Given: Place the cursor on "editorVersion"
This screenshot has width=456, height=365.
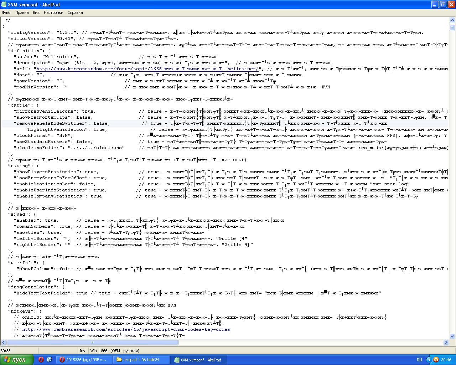Looking at the screenshot, I should pos(29,38).
